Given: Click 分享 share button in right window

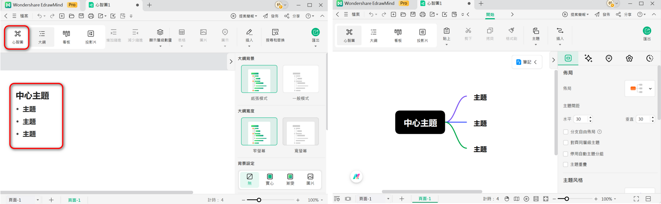Looking at the screenshot, I should tap(624, 14).
